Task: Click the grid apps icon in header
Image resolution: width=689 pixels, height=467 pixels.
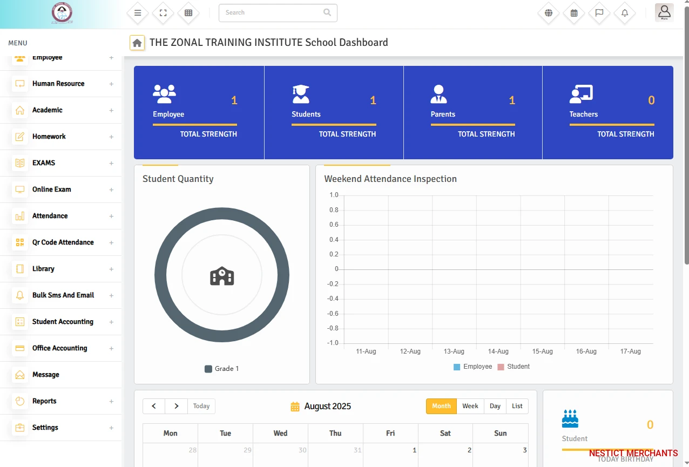Action: (188, 13)
